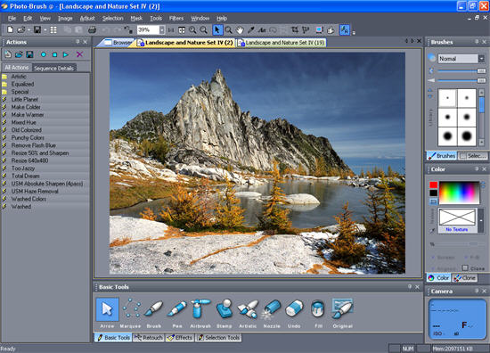
Task: Switch to the Effects tools tab
Action: [180, 338]
